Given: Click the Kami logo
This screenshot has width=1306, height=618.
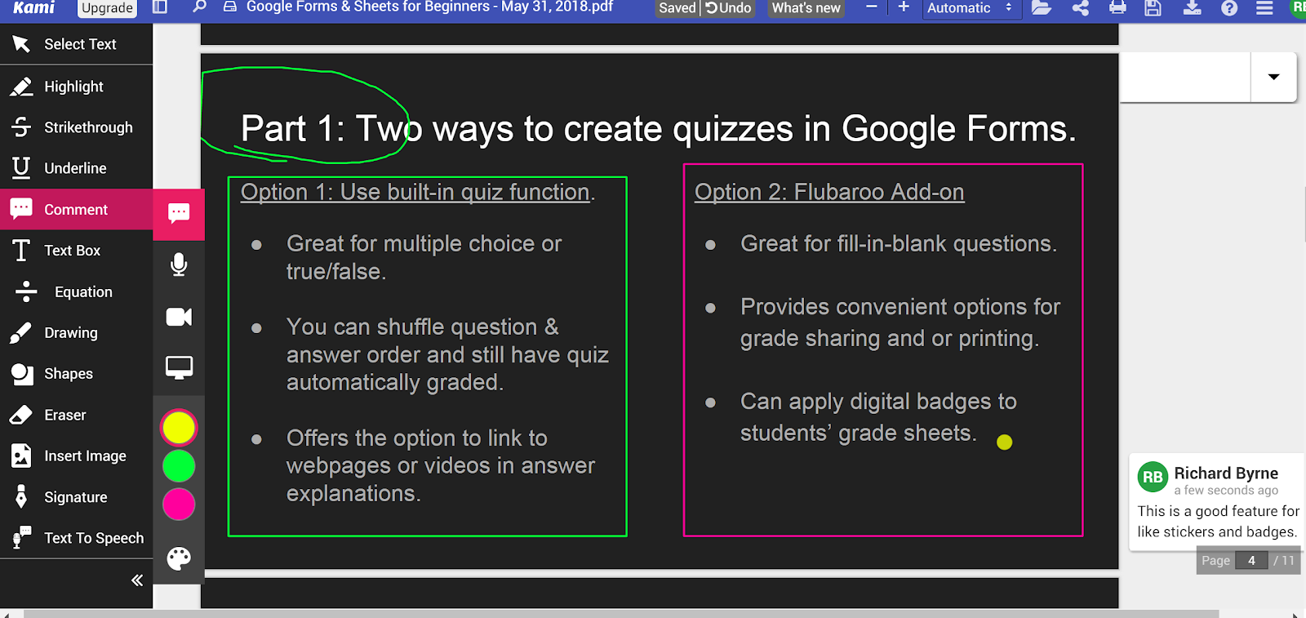Looking at the screenshot, I should click(x=33, y=7).
